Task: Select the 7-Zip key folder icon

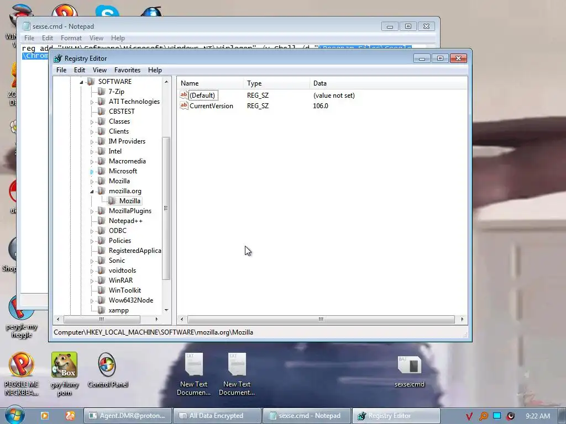Action: point(102,92)
